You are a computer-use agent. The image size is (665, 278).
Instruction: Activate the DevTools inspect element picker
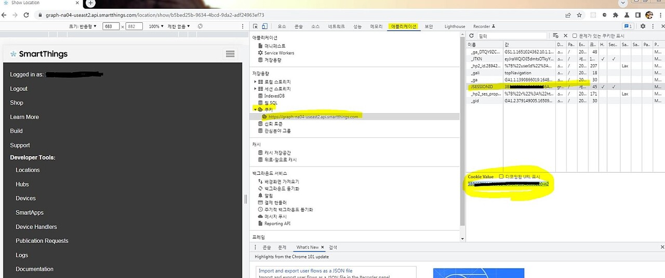coord(256,26)
